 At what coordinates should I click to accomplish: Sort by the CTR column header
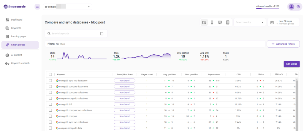pos(238,74)
